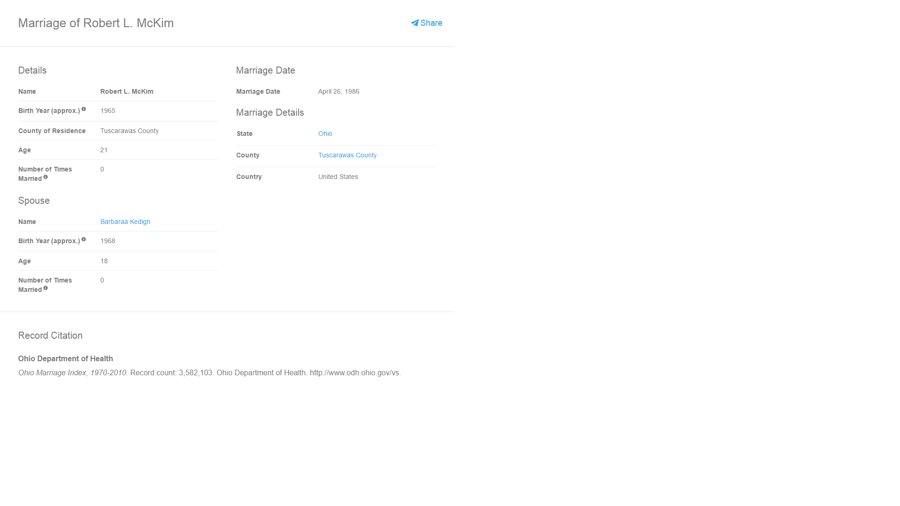Click the citation URL http://www.odh.ohio.gov/vs
The image size is (900, 506).
[355, 372]
